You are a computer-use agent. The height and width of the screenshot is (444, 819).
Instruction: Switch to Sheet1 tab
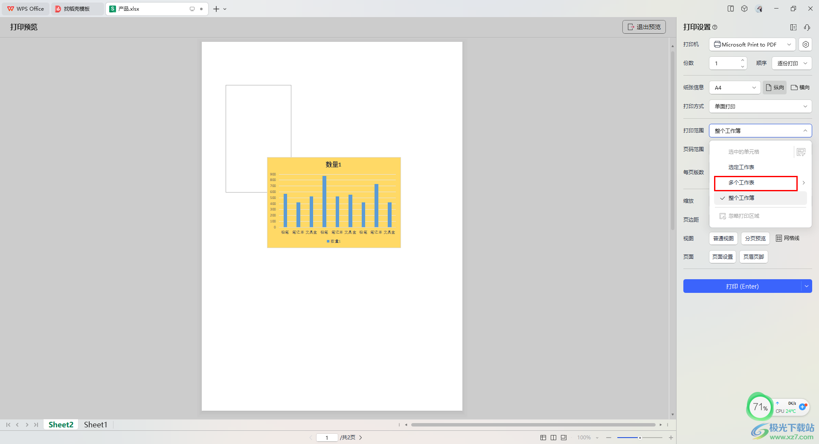[x=96, y=425]
